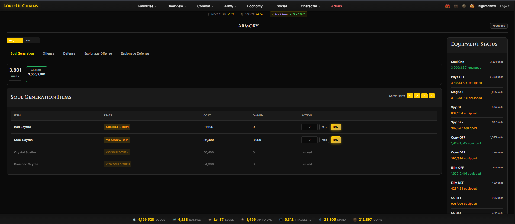Click the mana potion icon
Viewport: 515px width, 224px height.
pos(320,220)
